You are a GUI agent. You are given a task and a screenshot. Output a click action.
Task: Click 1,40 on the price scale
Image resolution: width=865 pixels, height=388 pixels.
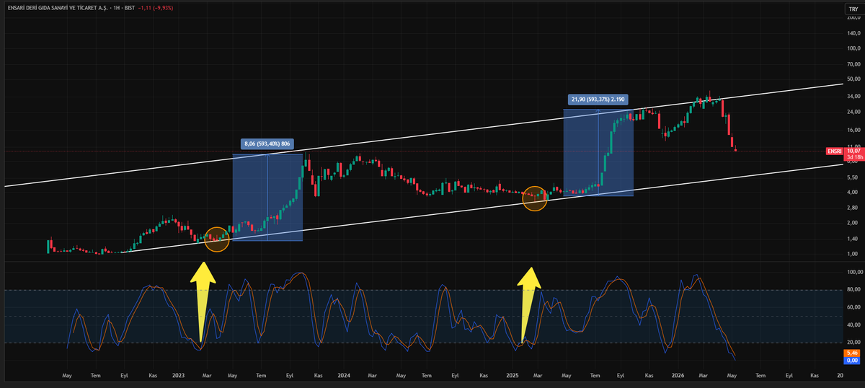pos(853,238)
